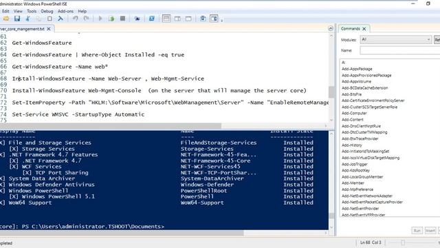Run the script with the play icon
This screenshot has height=248, width=440.
100,19
